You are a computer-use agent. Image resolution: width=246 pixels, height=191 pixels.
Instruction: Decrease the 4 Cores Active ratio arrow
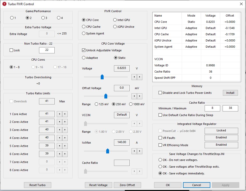click(59, 138)
